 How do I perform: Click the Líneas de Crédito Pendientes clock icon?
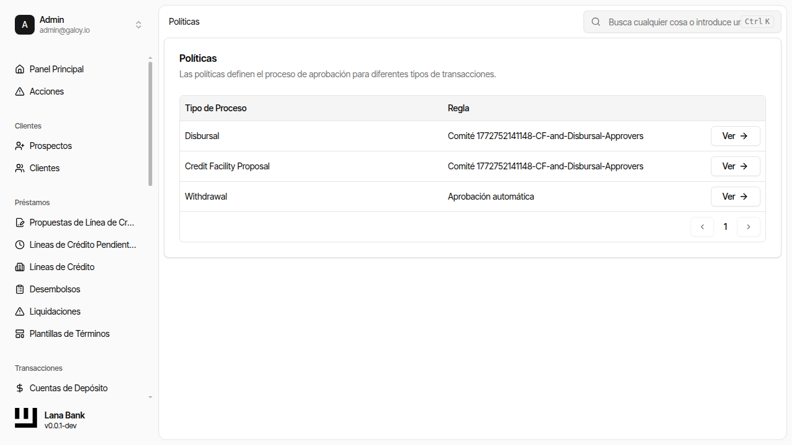(x=20, y=245)
